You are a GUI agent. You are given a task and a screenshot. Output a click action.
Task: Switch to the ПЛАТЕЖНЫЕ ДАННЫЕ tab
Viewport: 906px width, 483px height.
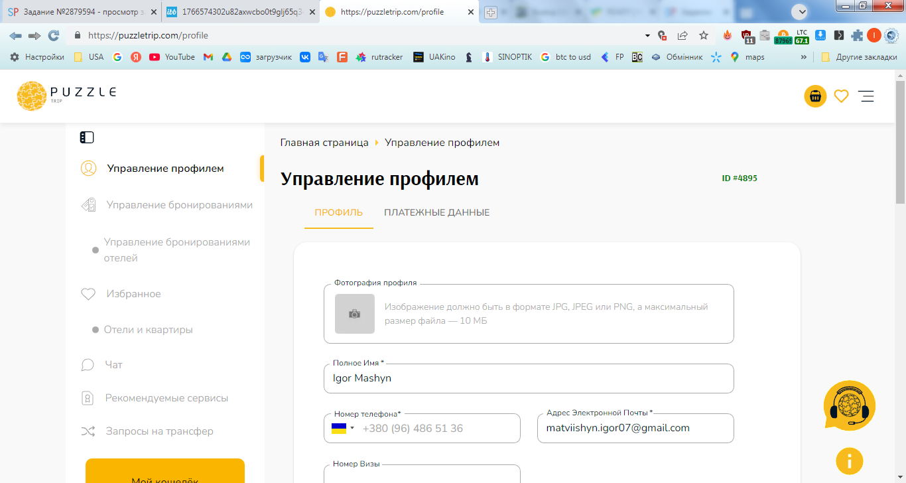coord(437,213)
